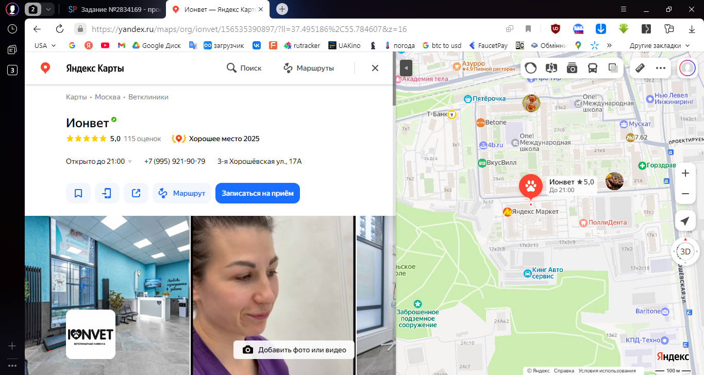Image resolution: width=704 pixels, height=375 pixels.
Task: Click the Ионвет paw map marker
Action: click(530, 186)
